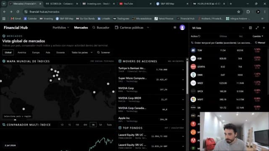Add asset with plus icon in Mi lista
The image size is (269, 151).
click(x=264, y=28)
